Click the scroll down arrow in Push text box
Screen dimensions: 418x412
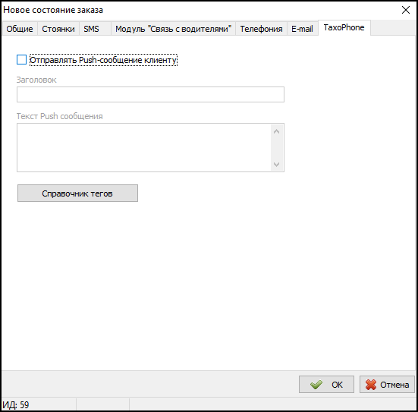pos(276,164)
